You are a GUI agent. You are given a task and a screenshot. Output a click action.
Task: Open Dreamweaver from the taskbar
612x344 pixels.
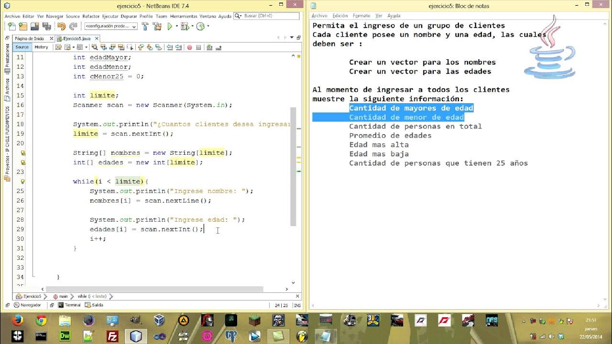pos(65,336)
